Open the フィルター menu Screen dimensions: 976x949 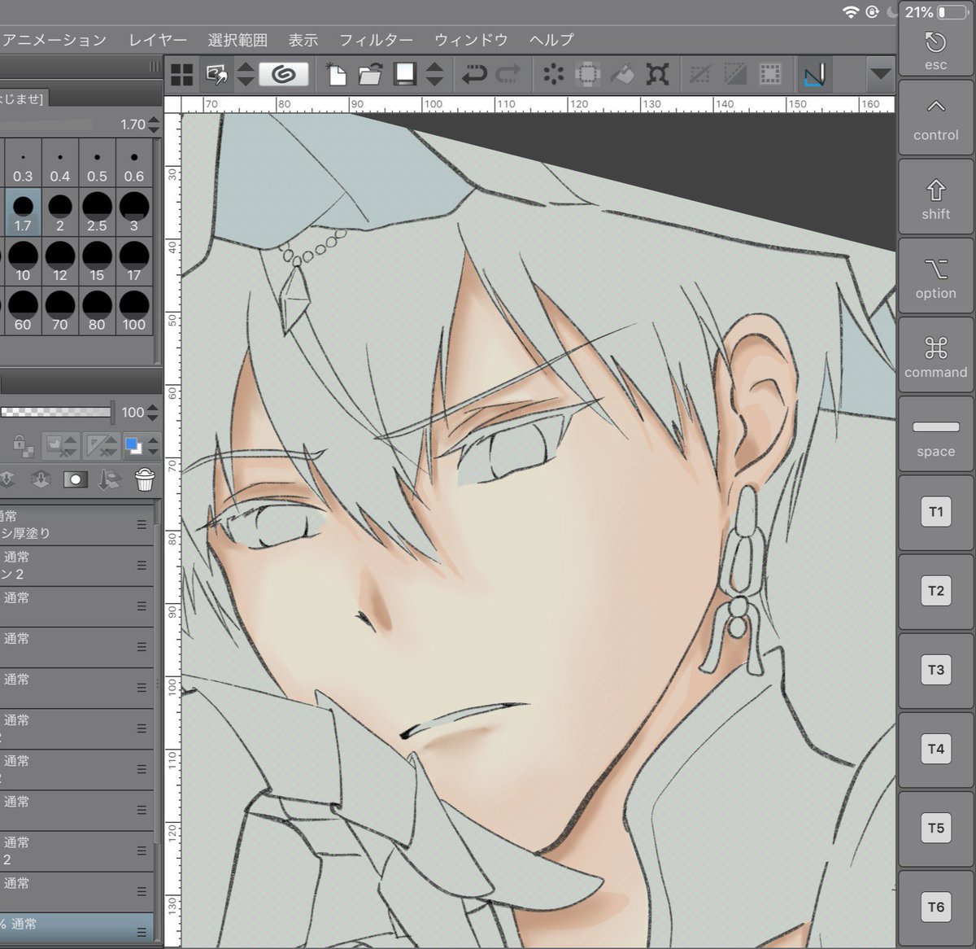click(x=376, y=39)
